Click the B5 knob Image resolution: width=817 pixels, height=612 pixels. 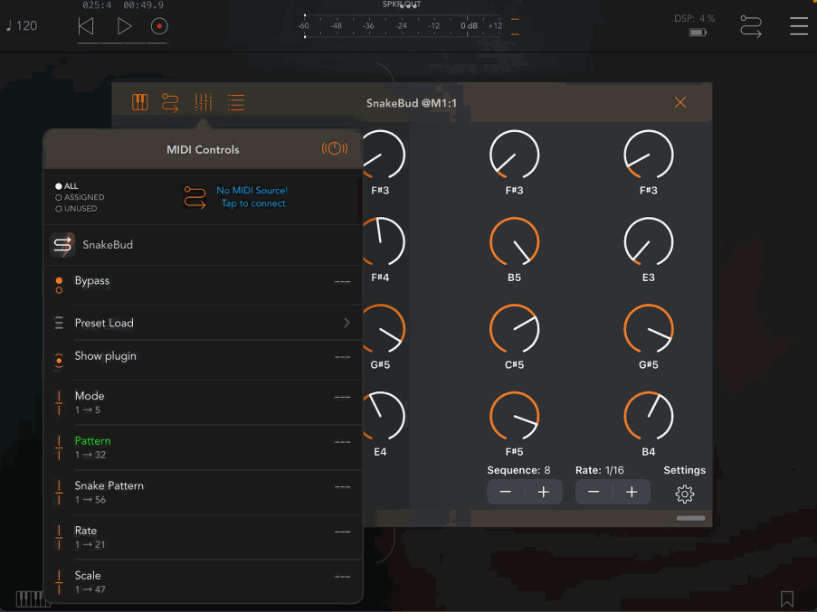pos(514,242)
